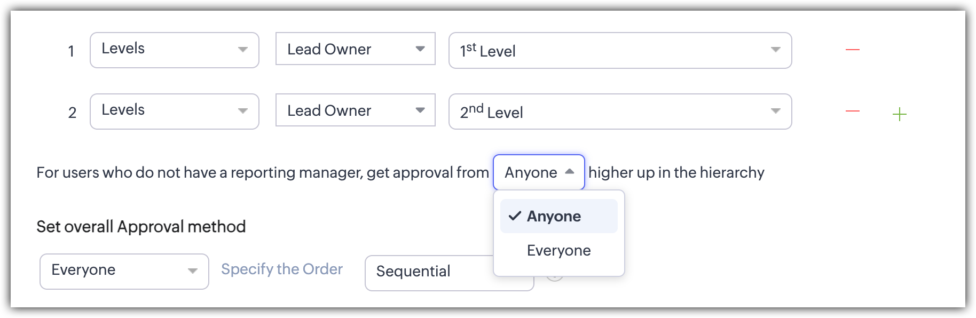The image size is (976, 318).
Task: Click the 'higher up in the hierarchy' text
Action: pyautogui.click(x=676, y=173)
